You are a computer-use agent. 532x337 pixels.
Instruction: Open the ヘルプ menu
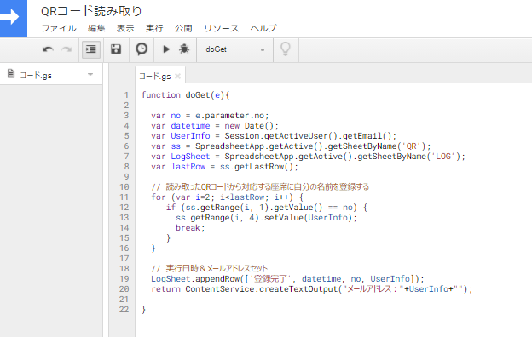tap(263, 28)
